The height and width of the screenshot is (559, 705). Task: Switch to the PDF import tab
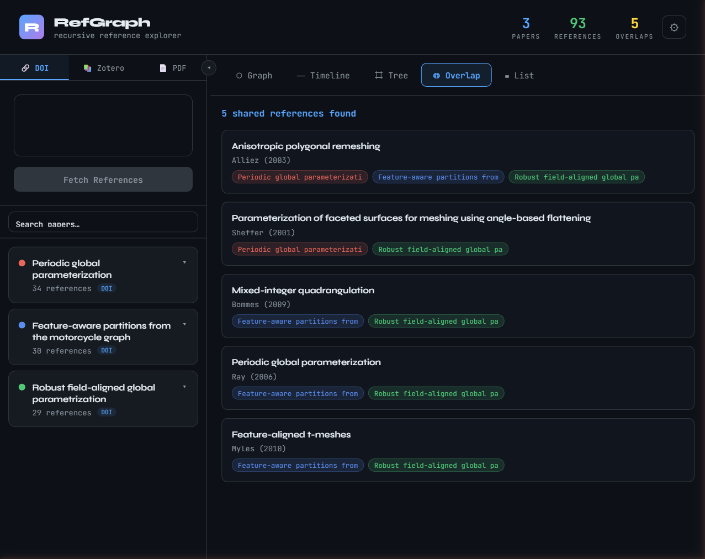tap(172, 68)
